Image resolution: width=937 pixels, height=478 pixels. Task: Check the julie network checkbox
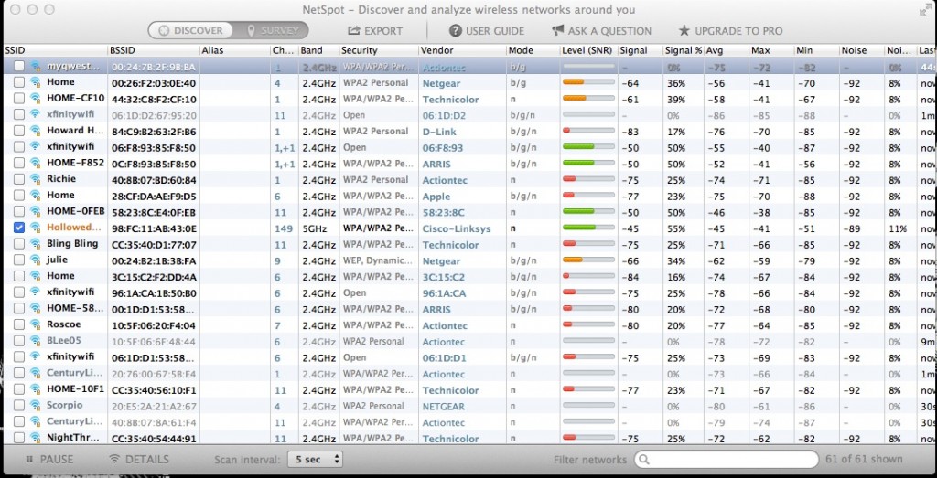coord(19,260)
